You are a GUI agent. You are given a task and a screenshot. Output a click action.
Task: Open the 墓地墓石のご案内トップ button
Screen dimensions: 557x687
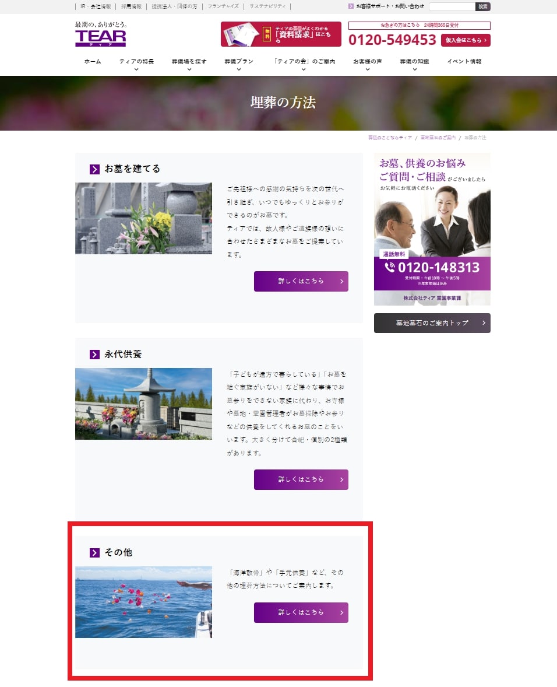(432, 323)
